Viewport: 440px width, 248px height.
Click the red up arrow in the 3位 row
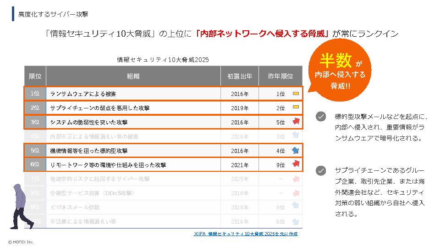(296, 122)
